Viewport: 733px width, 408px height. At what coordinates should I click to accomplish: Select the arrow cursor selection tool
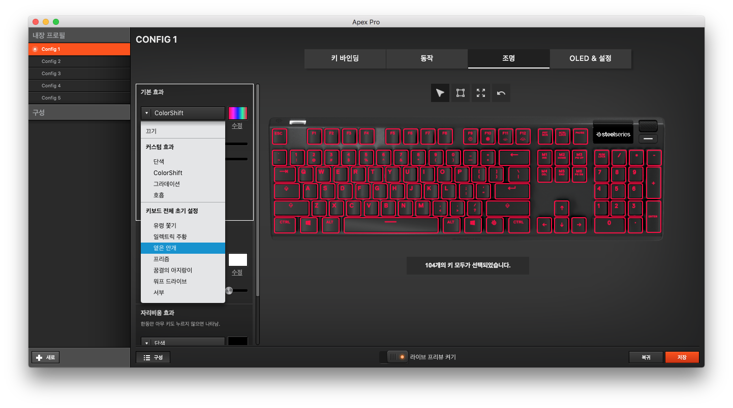pos(440,93)
